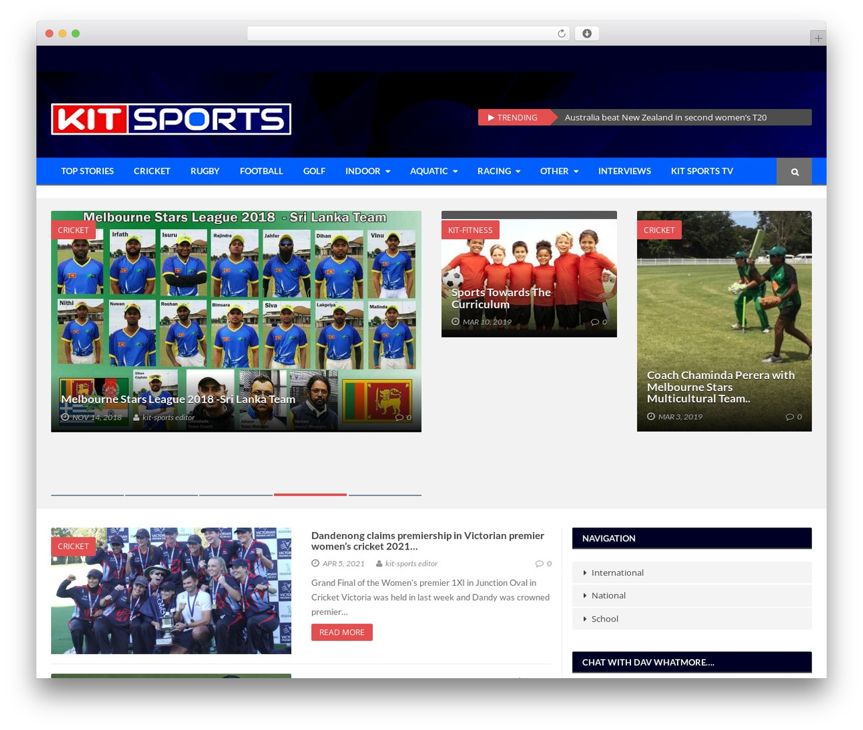This screenshot has height=730, width=863.
Task: Open trending headline about Australia beating New Zealand
Action: click(x=665, y=117)
